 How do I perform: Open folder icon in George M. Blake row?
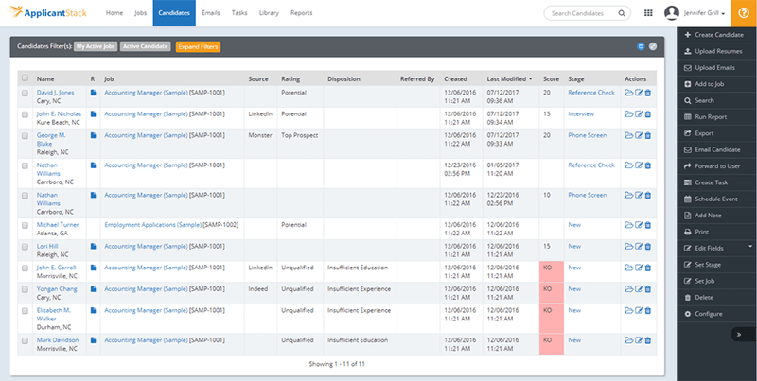click(x=628, y=135)
